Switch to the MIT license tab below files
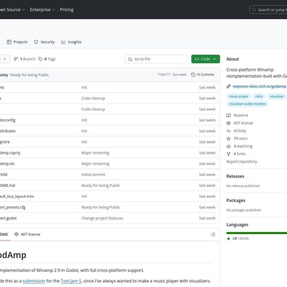 28,234
